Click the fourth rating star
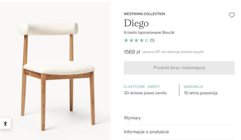This screenshot has width=241, height=140. [x=142, y=40]
